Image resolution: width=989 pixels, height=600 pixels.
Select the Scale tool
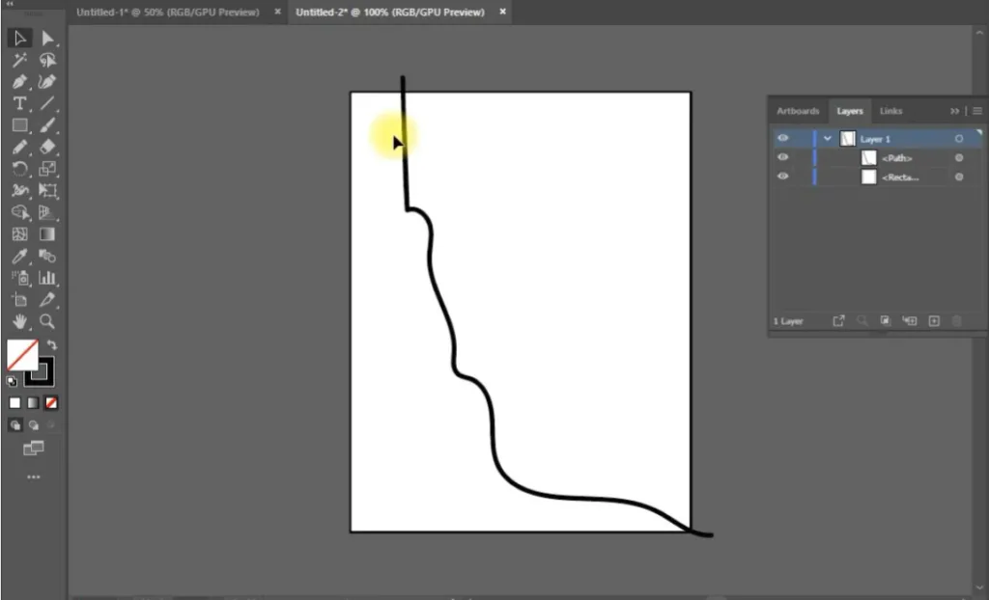point(47,168)
